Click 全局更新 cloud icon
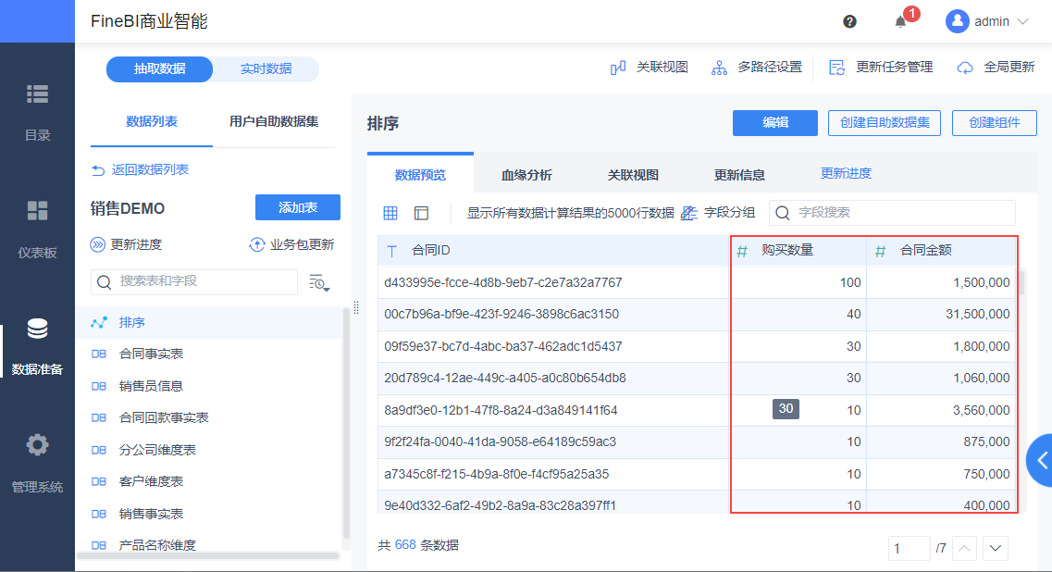The width and height of the screenshot is (1052, 572). [965, 68]
